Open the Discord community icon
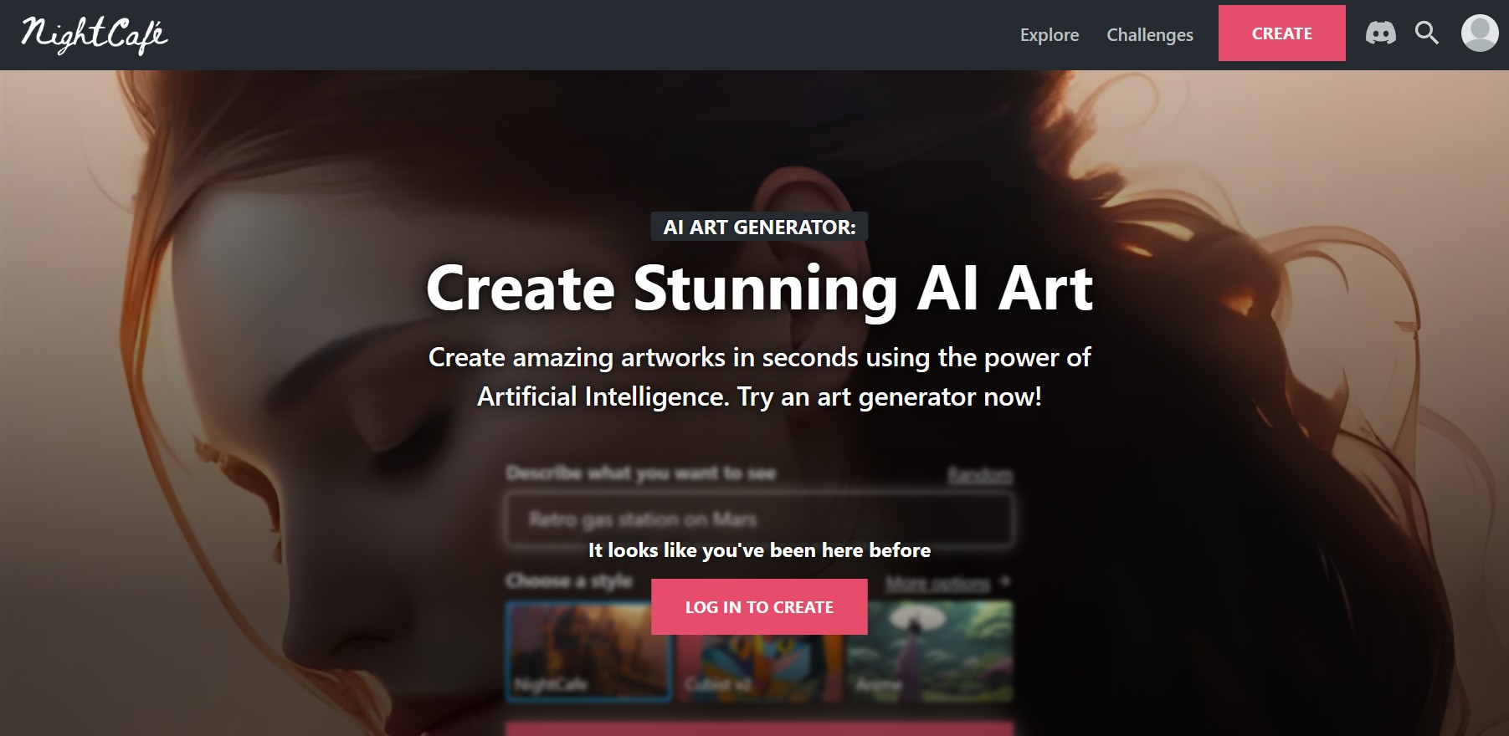The height and width of the screenshot is (736, 1509). (x=1380, y=33)
